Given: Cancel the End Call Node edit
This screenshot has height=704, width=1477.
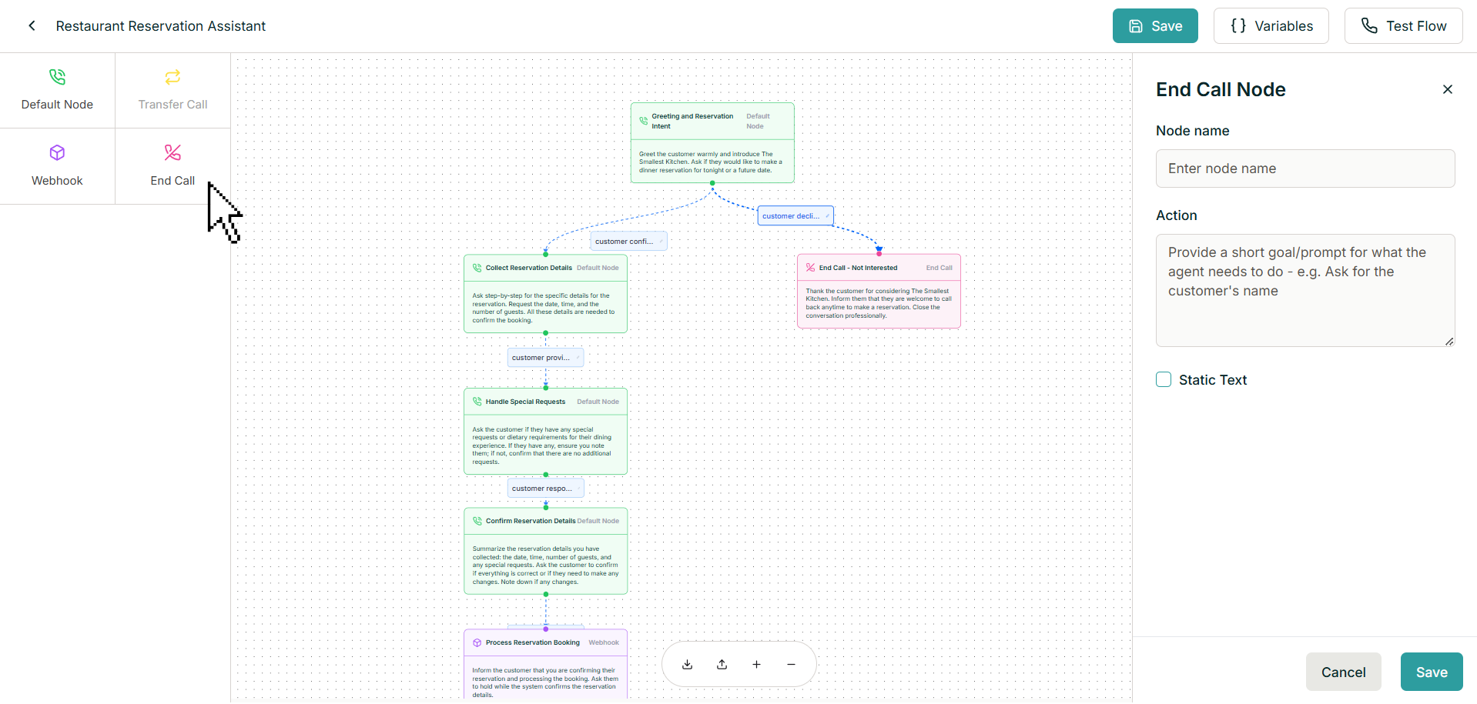Looking at the screenshot, I should click(x=1344, y=672).
